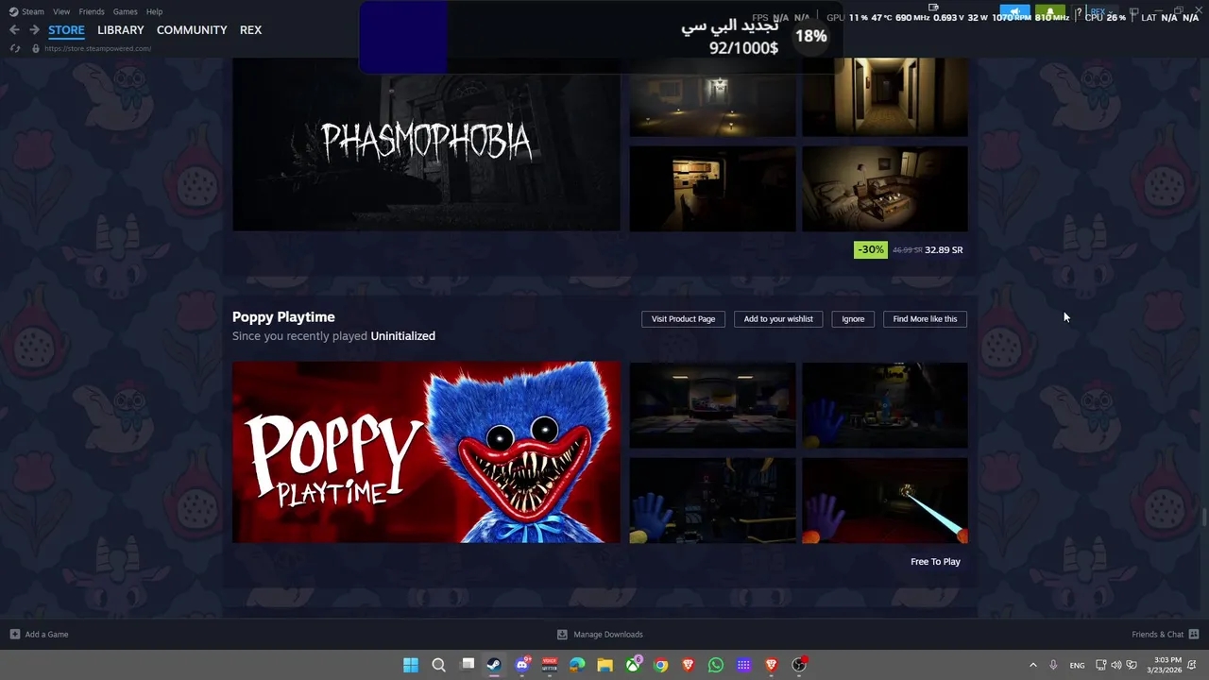The width and height of the screenshot is (1209, 680).
Task: View Phasmophobia lit hallway screenshot
Action: coord(885,97)
